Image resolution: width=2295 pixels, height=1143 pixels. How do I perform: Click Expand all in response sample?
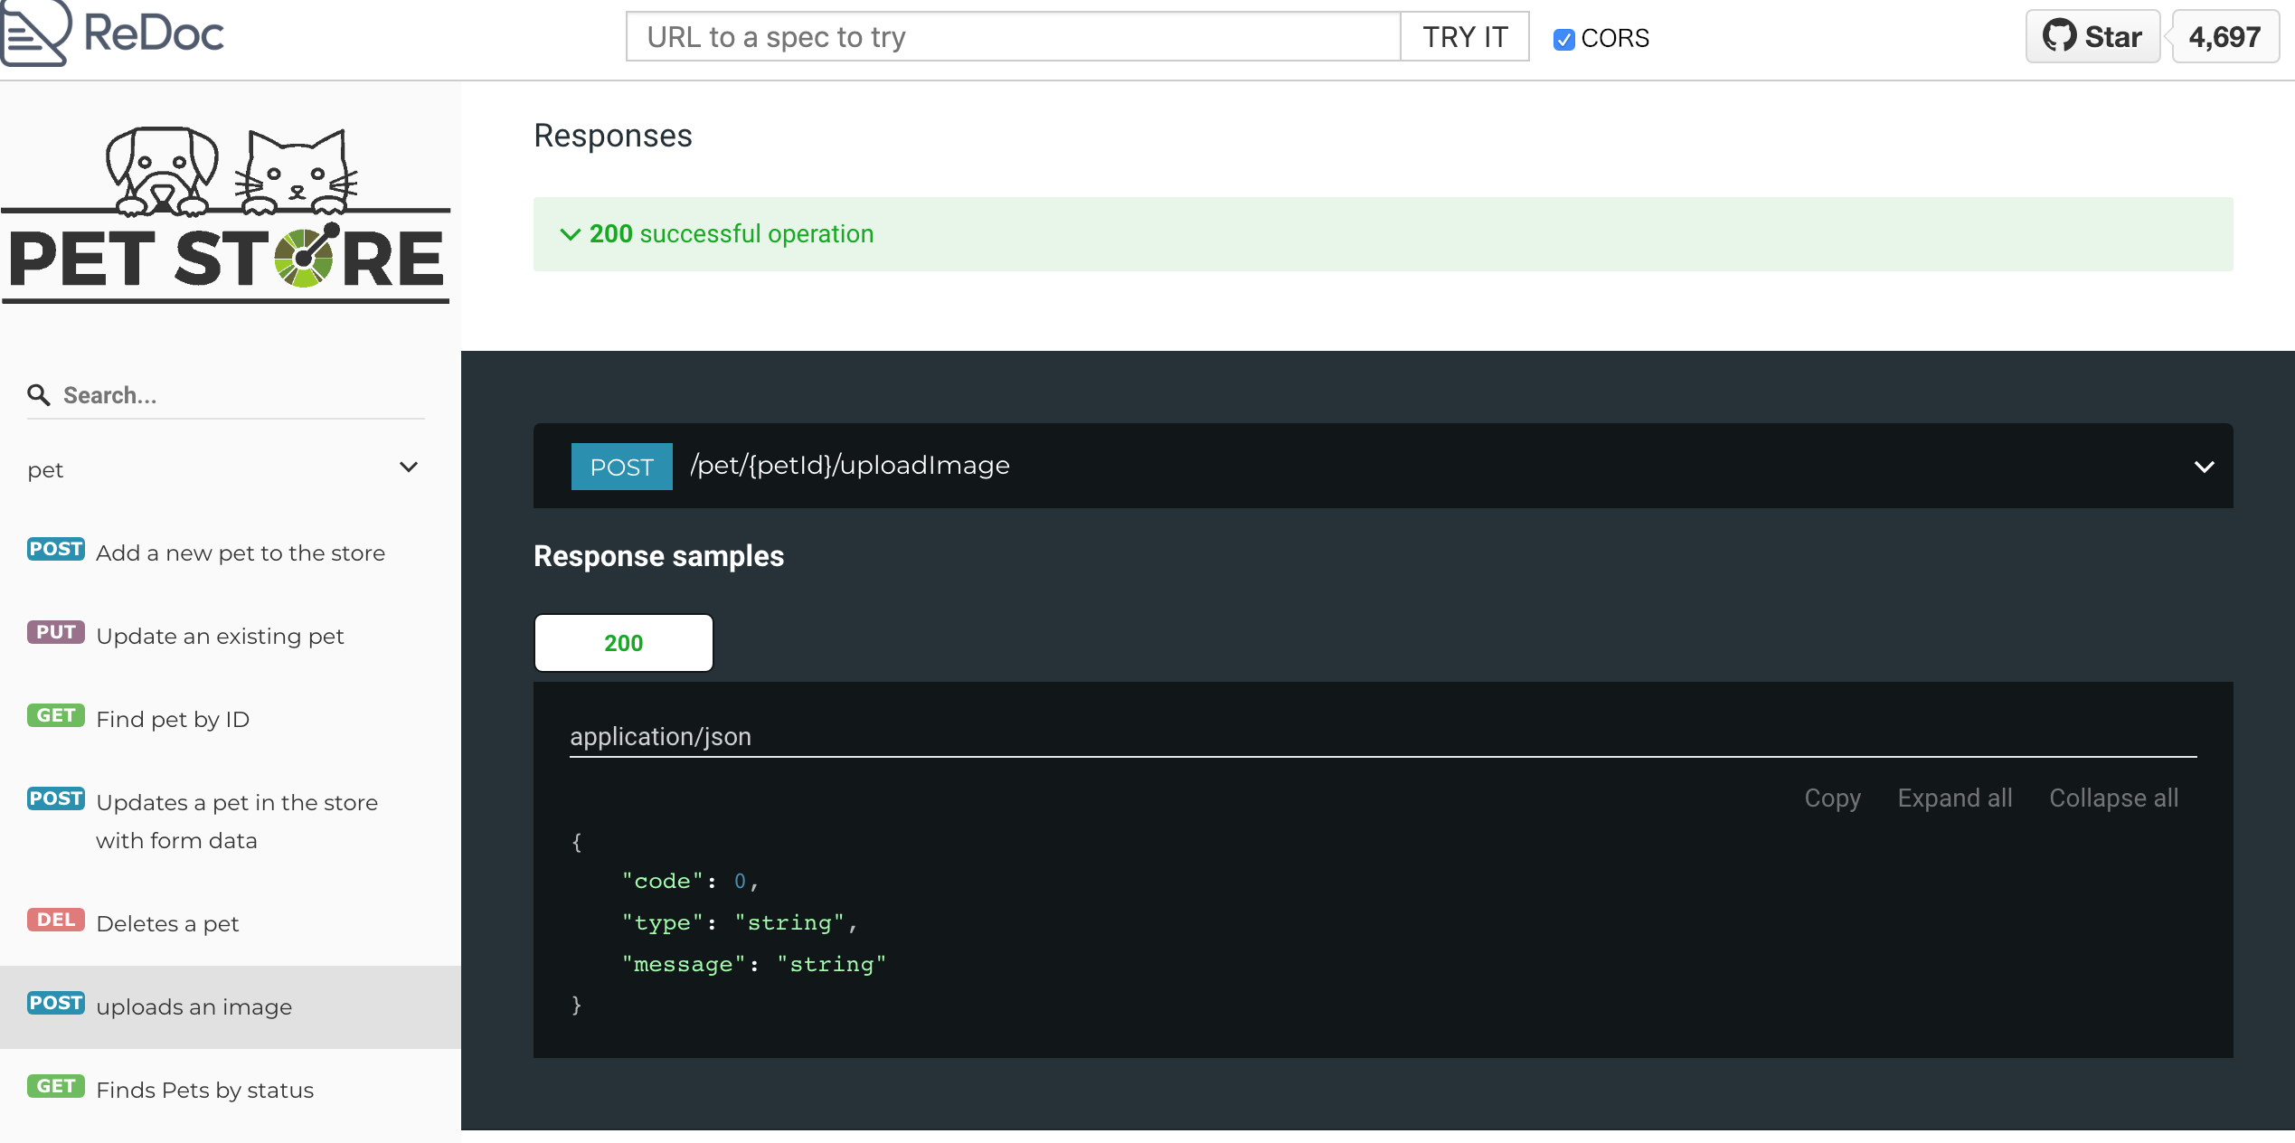click(1954, 798)
